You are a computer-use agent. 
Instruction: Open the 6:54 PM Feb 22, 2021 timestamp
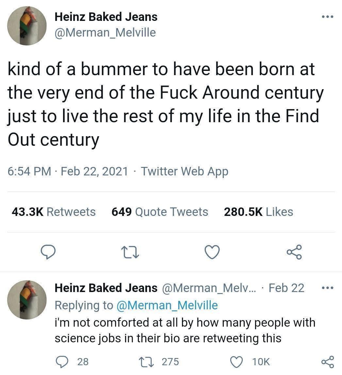(x=68, y=171)
